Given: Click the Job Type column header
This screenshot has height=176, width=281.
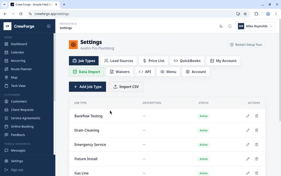Looking at the screenshot, I should point(80,103).
